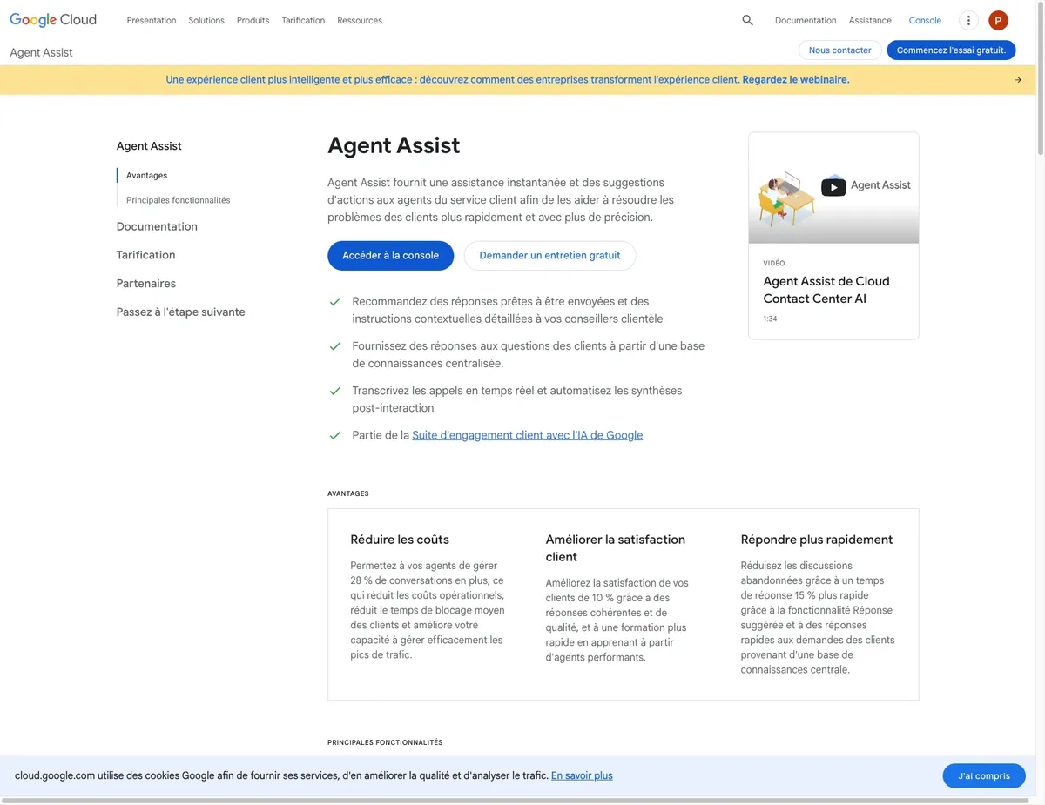Open the Produits menu
1045x805 pixels.
(x=253, y=20)
